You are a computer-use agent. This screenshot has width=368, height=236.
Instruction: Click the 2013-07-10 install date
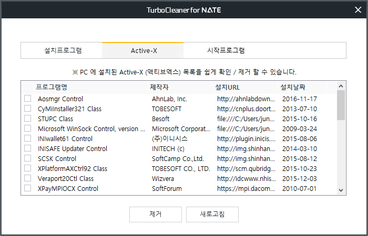(x=300, y=109)
